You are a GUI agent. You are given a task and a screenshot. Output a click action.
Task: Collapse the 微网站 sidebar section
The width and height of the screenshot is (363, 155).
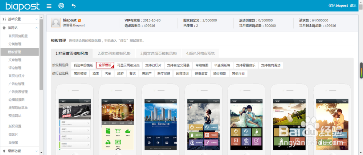tap(36, 28)
